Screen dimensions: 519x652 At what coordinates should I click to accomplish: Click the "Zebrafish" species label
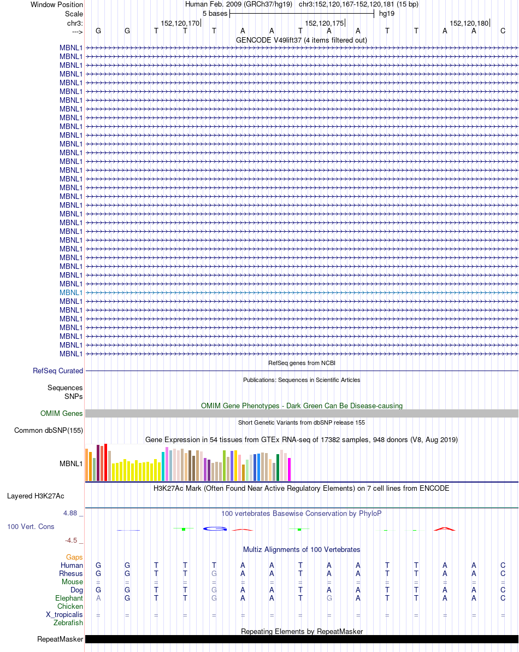(x=68, y=623)
